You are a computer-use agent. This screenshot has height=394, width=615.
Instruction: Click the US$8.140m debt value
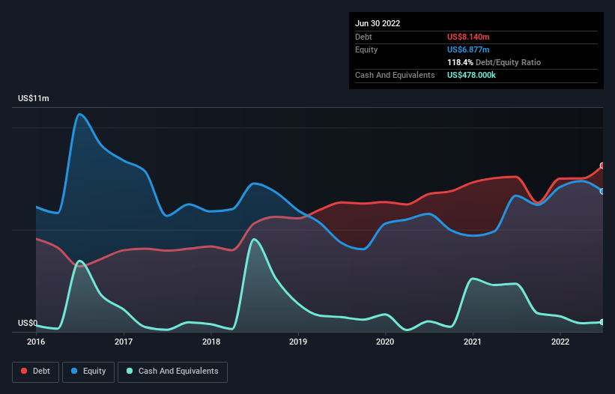(468, 37)
